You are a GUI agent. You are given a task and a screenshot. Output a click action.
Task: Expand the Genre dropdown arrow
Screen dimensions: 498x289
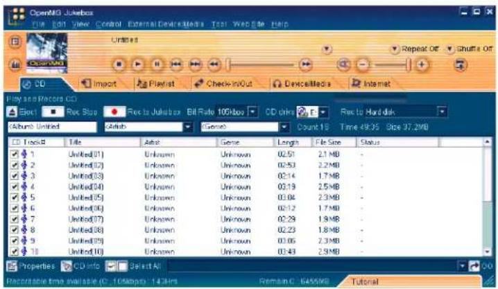coord(284,127)
